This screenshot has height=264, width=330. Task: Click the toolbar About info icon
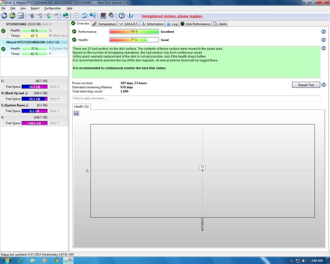pos(130,15)
